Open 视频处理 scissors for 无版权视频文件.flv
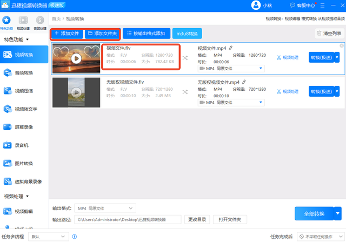The width and height of the screenshot is (346, 242). click(287, 91)
